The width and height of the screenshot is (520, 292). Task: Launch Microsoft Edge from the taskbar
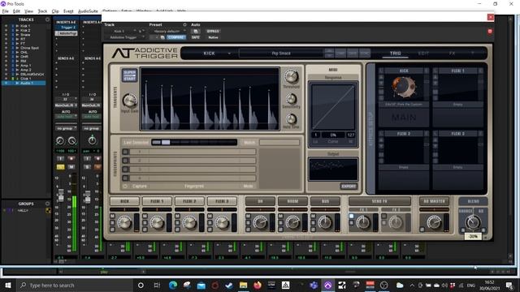173,285
